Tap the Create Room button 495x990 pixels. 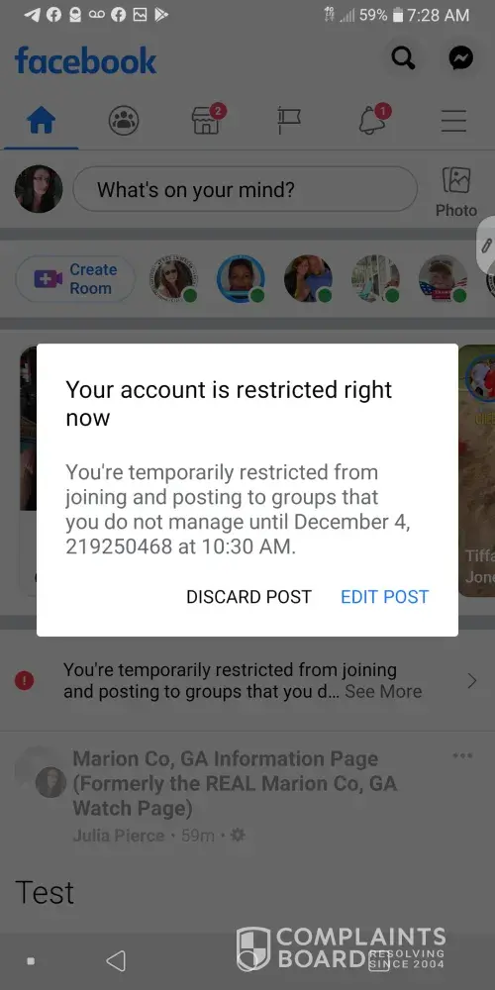click(x=75, y=278)
